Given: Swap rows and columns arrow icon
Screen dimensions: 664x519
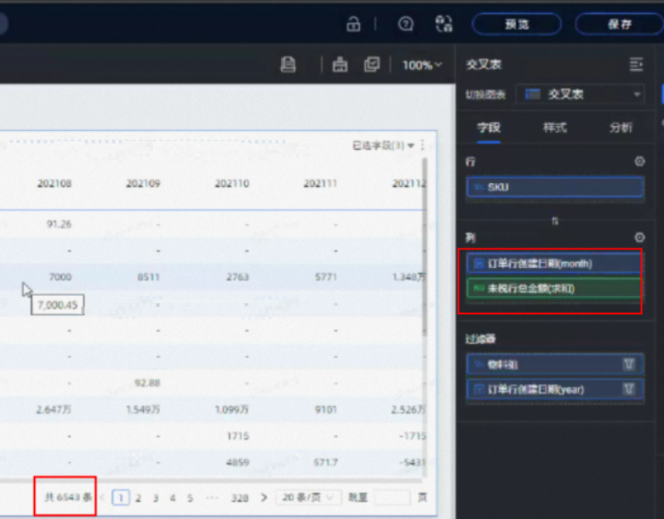Looking at the screenshot, I should (554, 220).
